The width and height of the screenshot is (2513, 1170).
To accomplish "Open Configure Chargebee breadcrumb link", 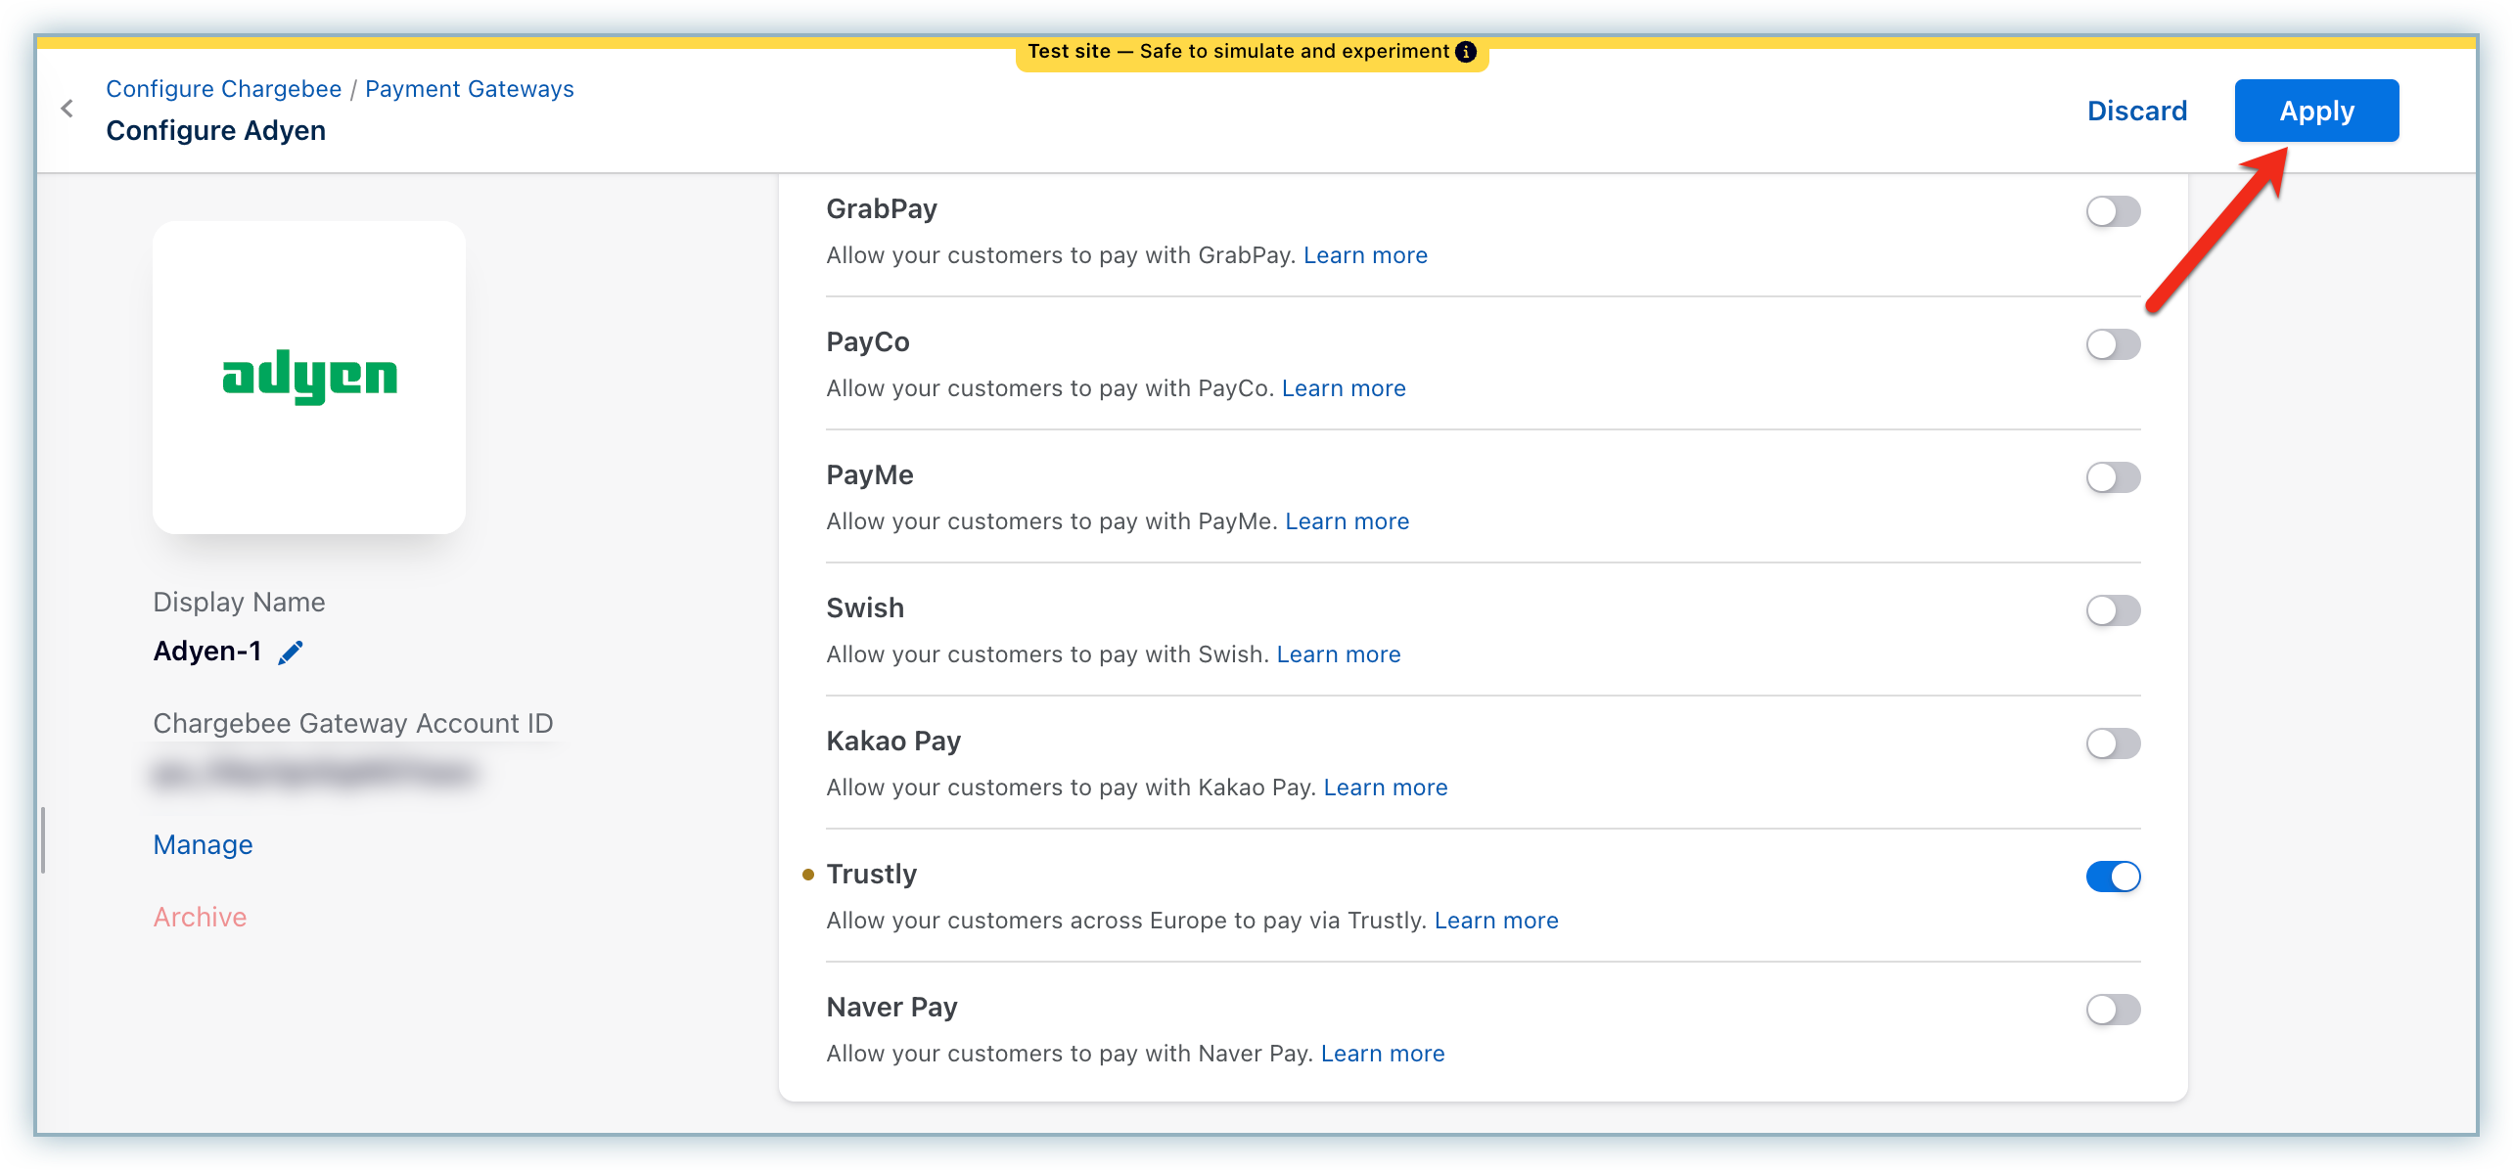I will tap(224, 89).
